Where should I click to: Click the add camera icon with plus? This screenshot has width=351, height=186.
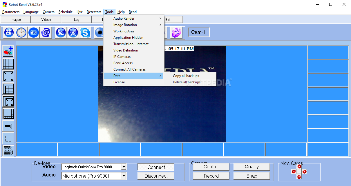(x=8, y=51)
